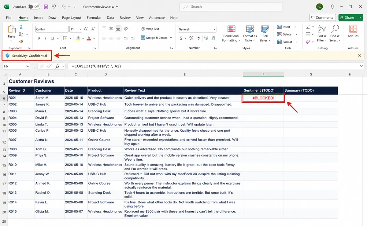Viewport: 367px width, 226px height.
Task: Expand the Name Box F6 dropdown arrow
Action: [28, 66]
